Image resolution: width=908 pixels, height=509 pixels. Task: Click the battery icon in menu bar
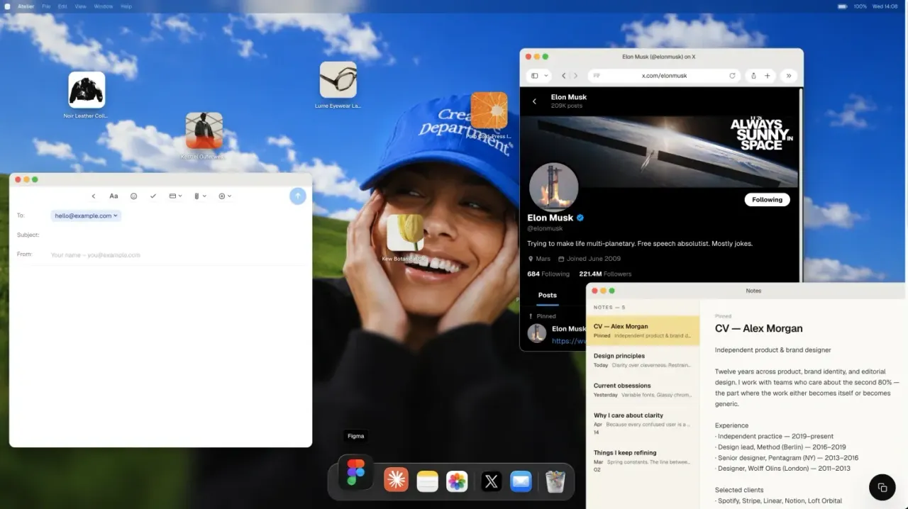point(842,6)
